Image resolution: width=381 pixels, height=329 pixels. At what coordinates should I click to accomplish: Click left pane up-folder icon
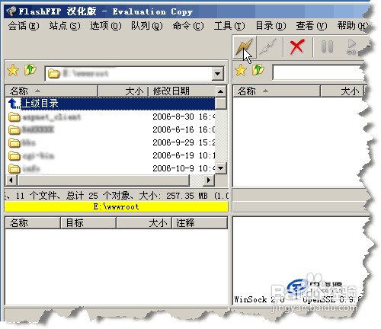(x=30, y=69)
